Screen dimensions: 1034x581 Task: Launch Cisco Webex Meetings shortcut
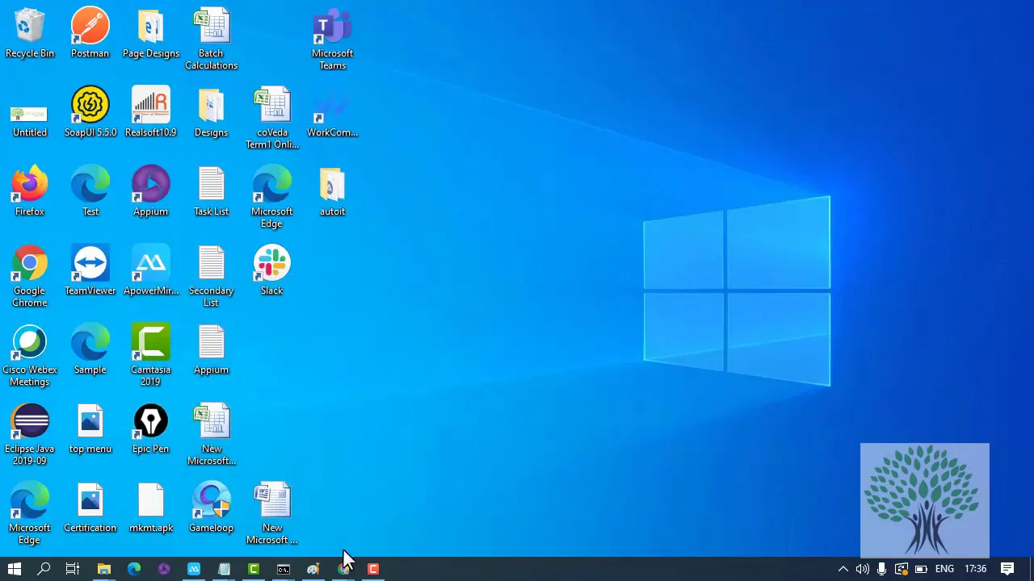click(x=30, y=356)
